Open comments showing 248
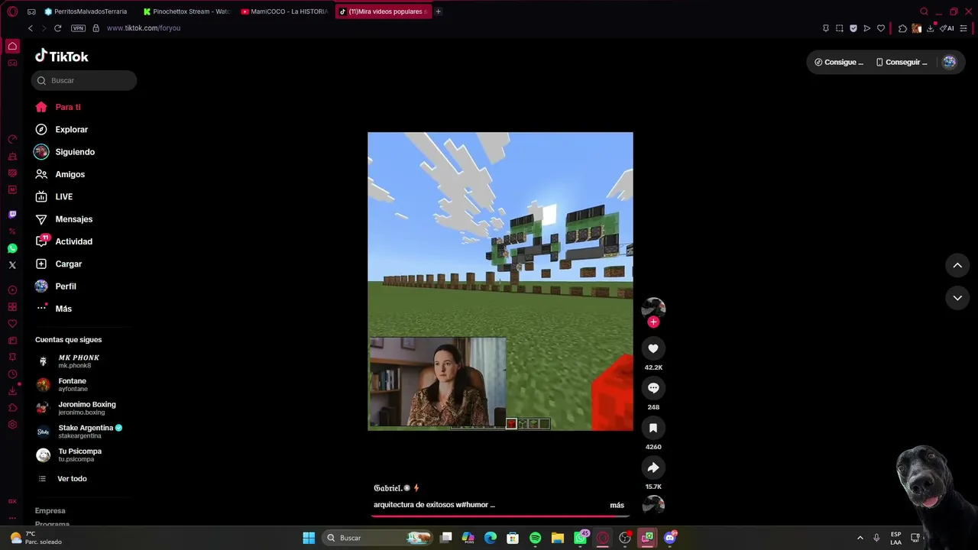Image resolution: width=978 pixels, height=550 pixels. pos(653,388)
